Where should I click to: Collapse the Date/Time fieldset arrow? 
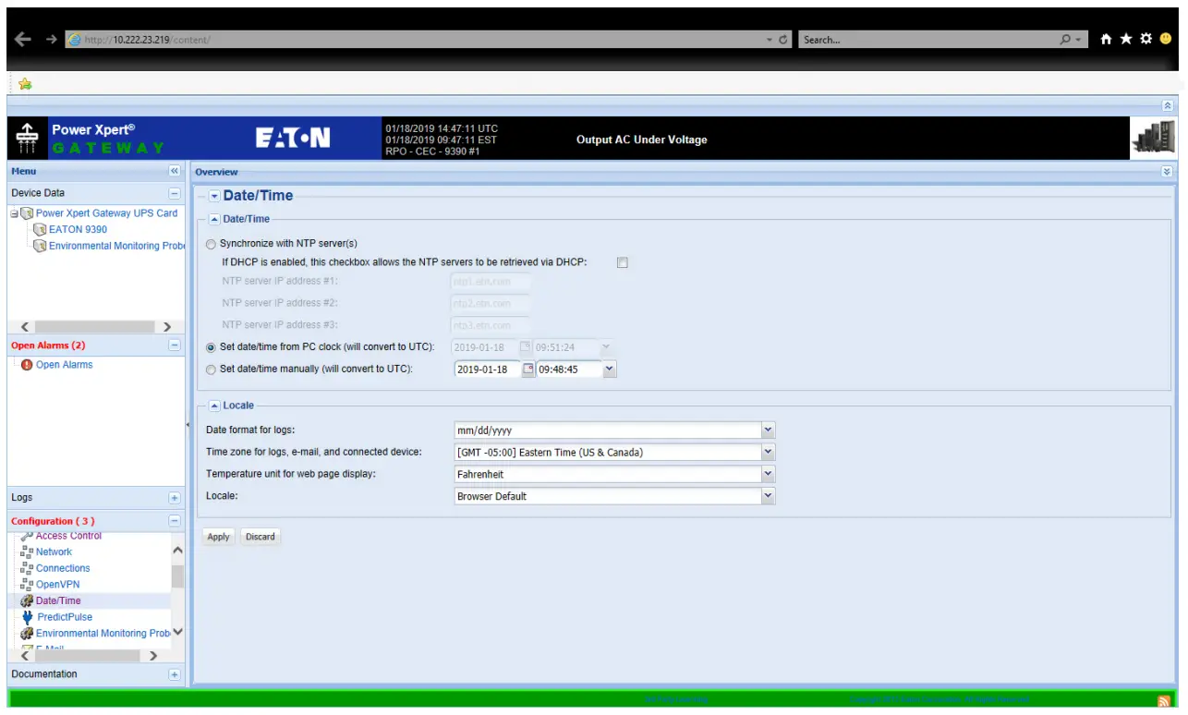(214, 219)
